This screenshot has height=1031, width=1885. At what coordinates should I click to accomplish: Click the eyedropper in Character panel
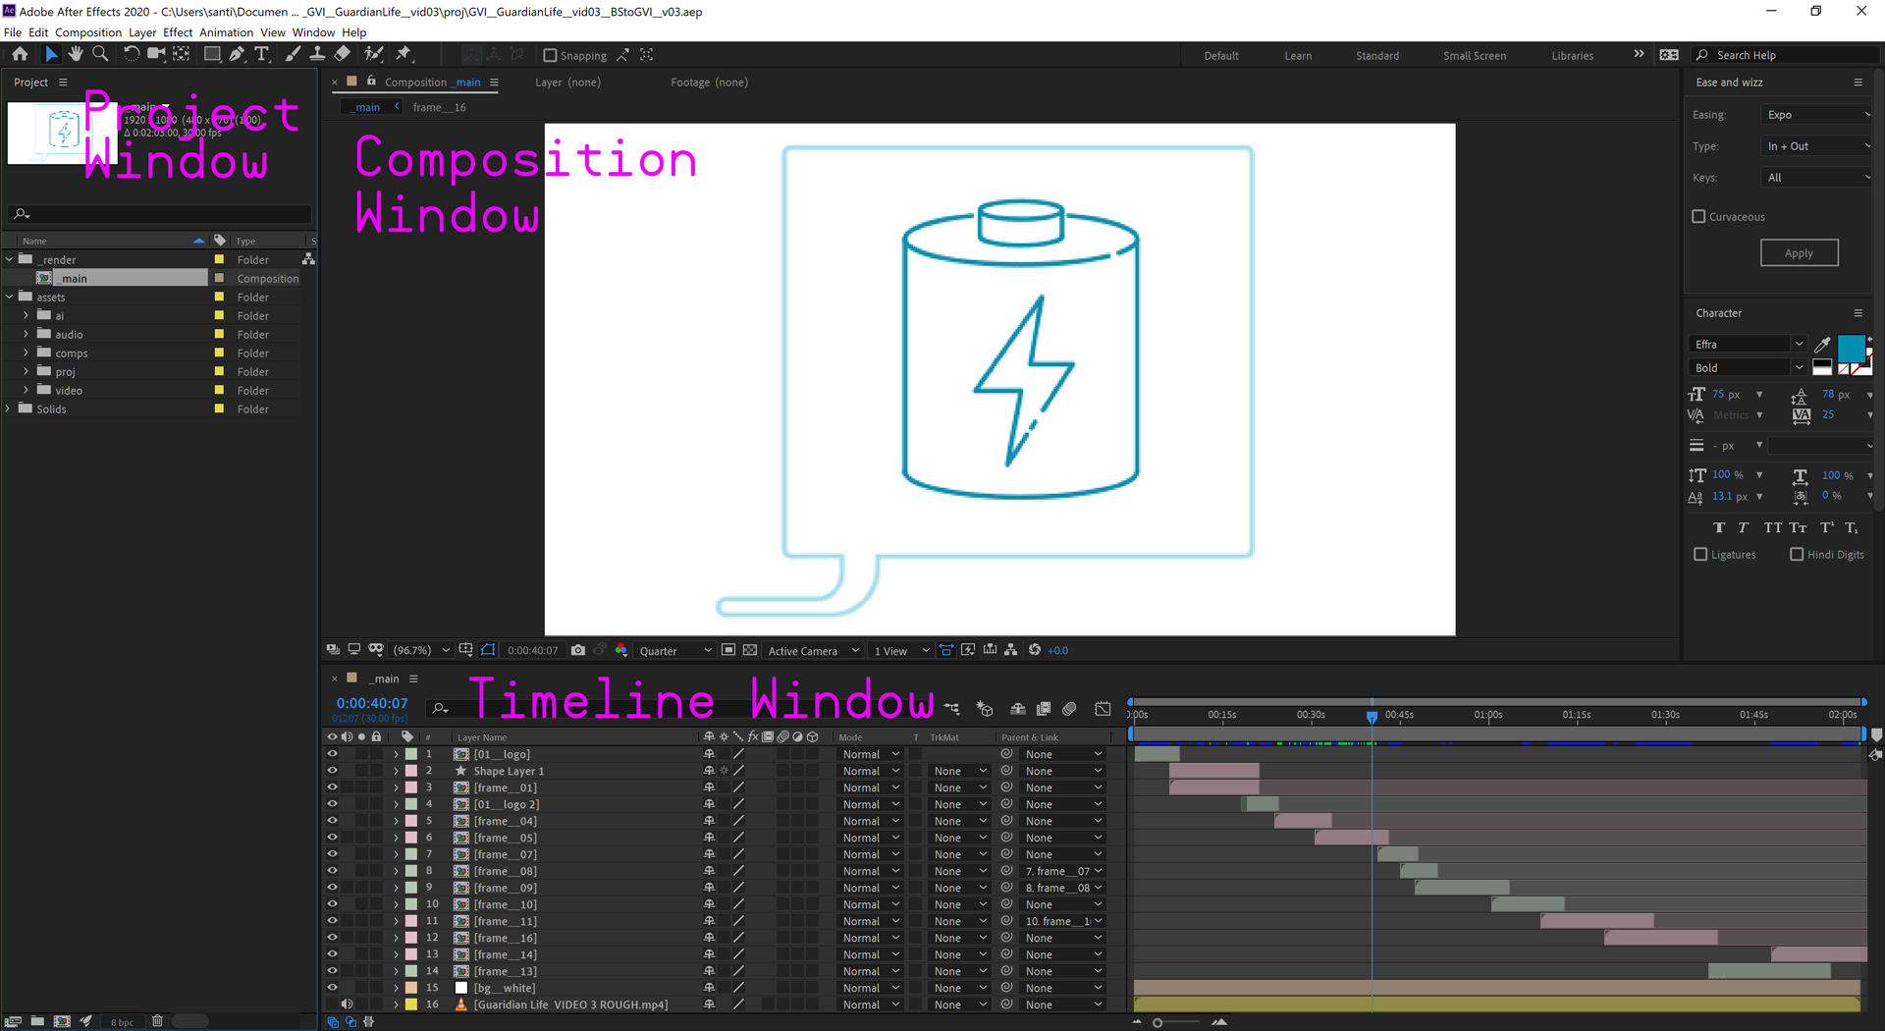pos(1822,344)
